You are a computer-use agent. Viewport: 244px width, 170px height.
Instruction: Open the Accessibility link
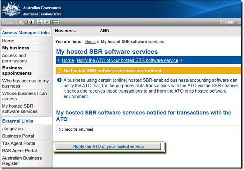[13, 22]
